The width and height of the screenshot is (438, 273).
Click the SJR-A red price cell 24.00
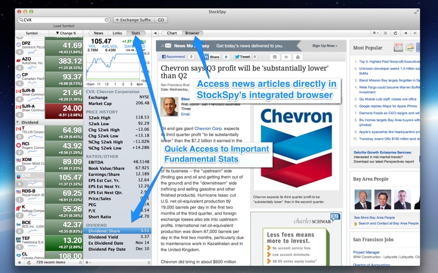tap(64, 111)
